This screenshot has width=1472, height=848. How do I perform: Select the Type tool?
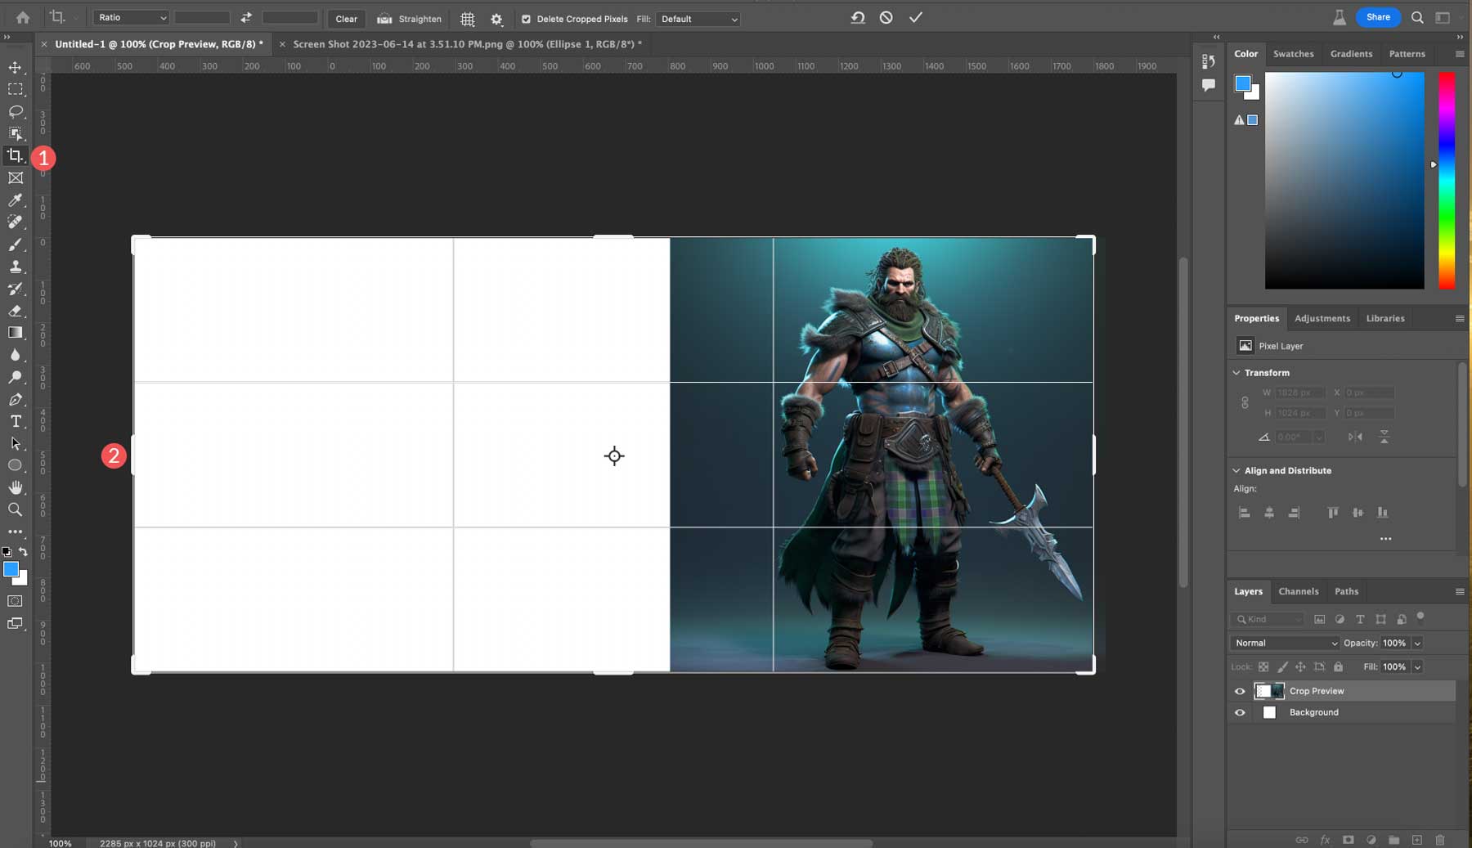16,422
